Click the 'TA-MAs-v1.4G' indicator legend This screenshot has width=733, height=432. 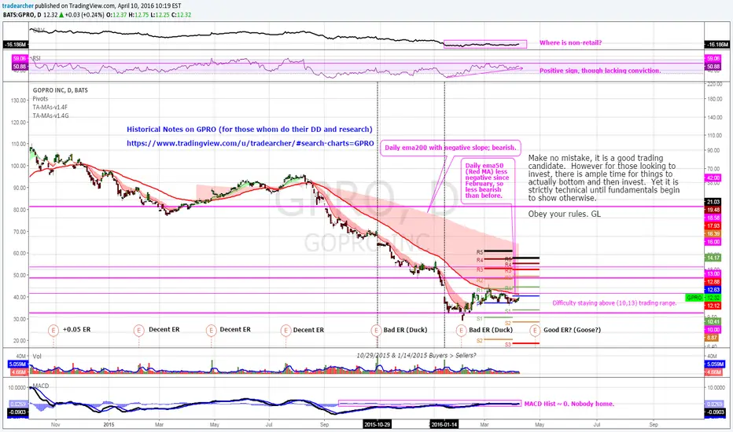pos(50,115)
